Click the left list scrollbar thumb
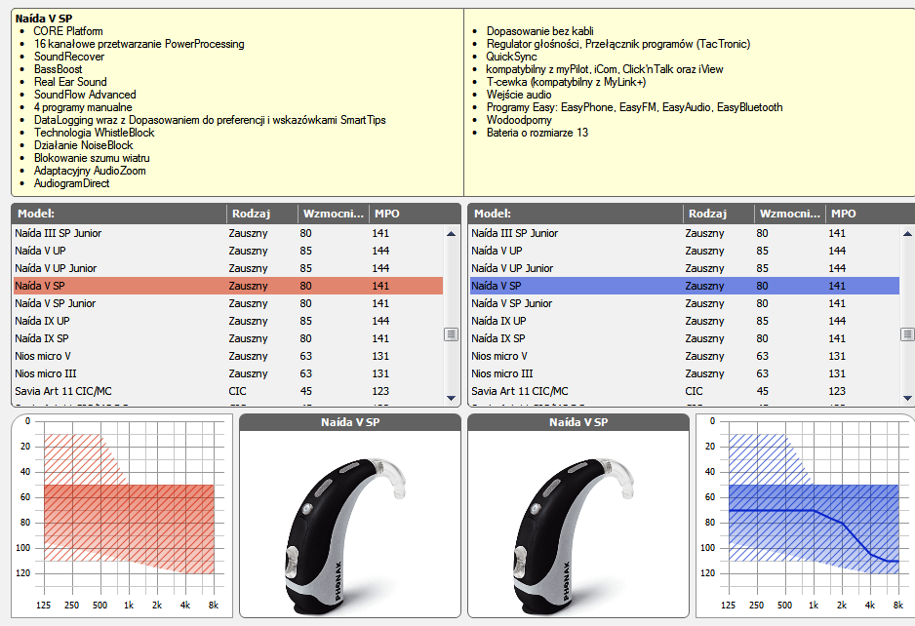Viewport: 915px width, 626px height. click(x=451, y=334)
